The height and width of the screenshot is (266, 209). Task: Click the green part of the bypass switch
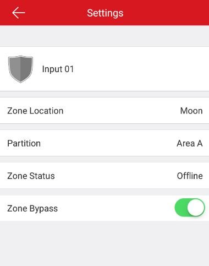(x=181, y=208)
